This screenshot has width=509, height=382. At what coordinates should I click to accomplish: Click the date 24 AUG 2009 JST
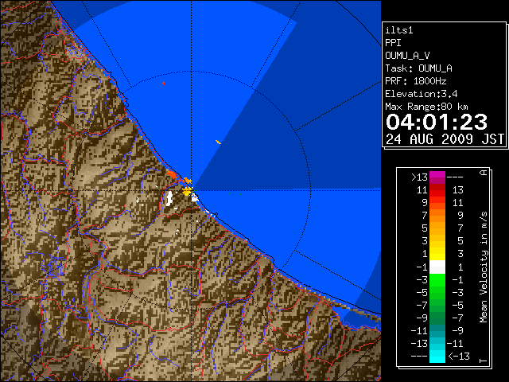click(x=445, y=139)
